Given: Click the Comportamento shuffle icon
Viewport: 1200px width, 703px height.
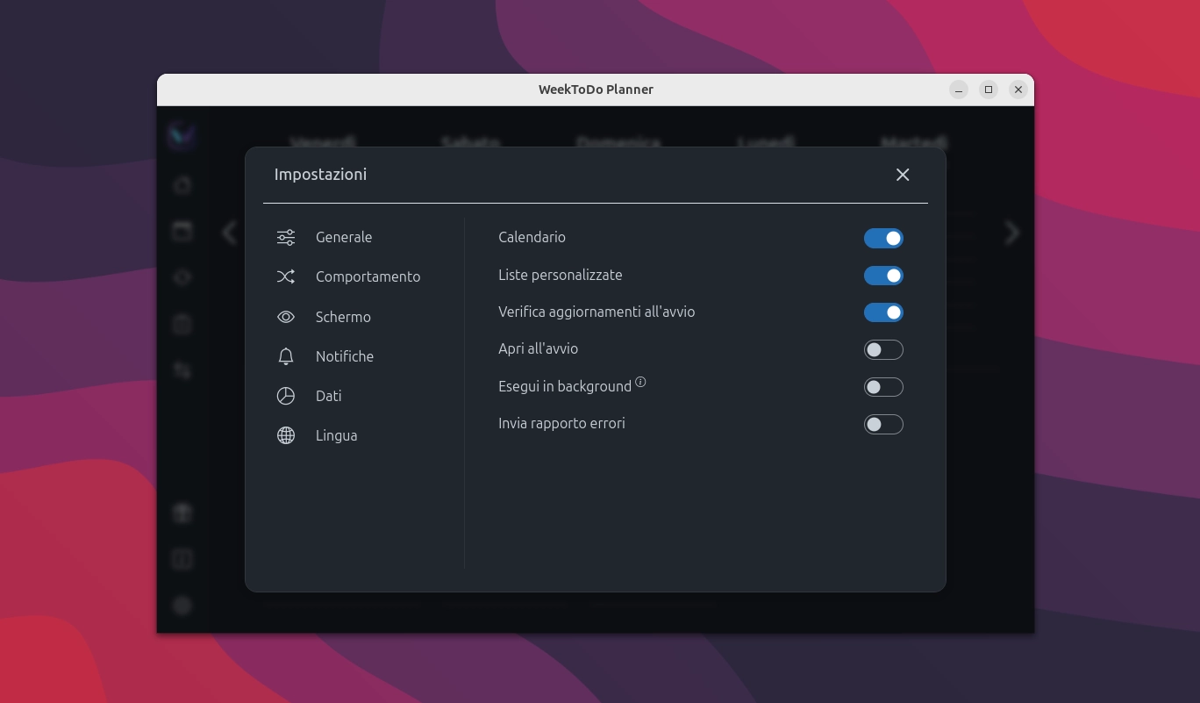Looking at the screenshot, I should [x=286, y=276].
